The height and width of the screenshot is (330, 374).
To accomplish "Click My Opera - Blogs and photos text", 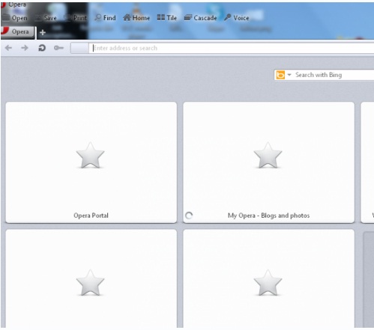I will point(268,216).
